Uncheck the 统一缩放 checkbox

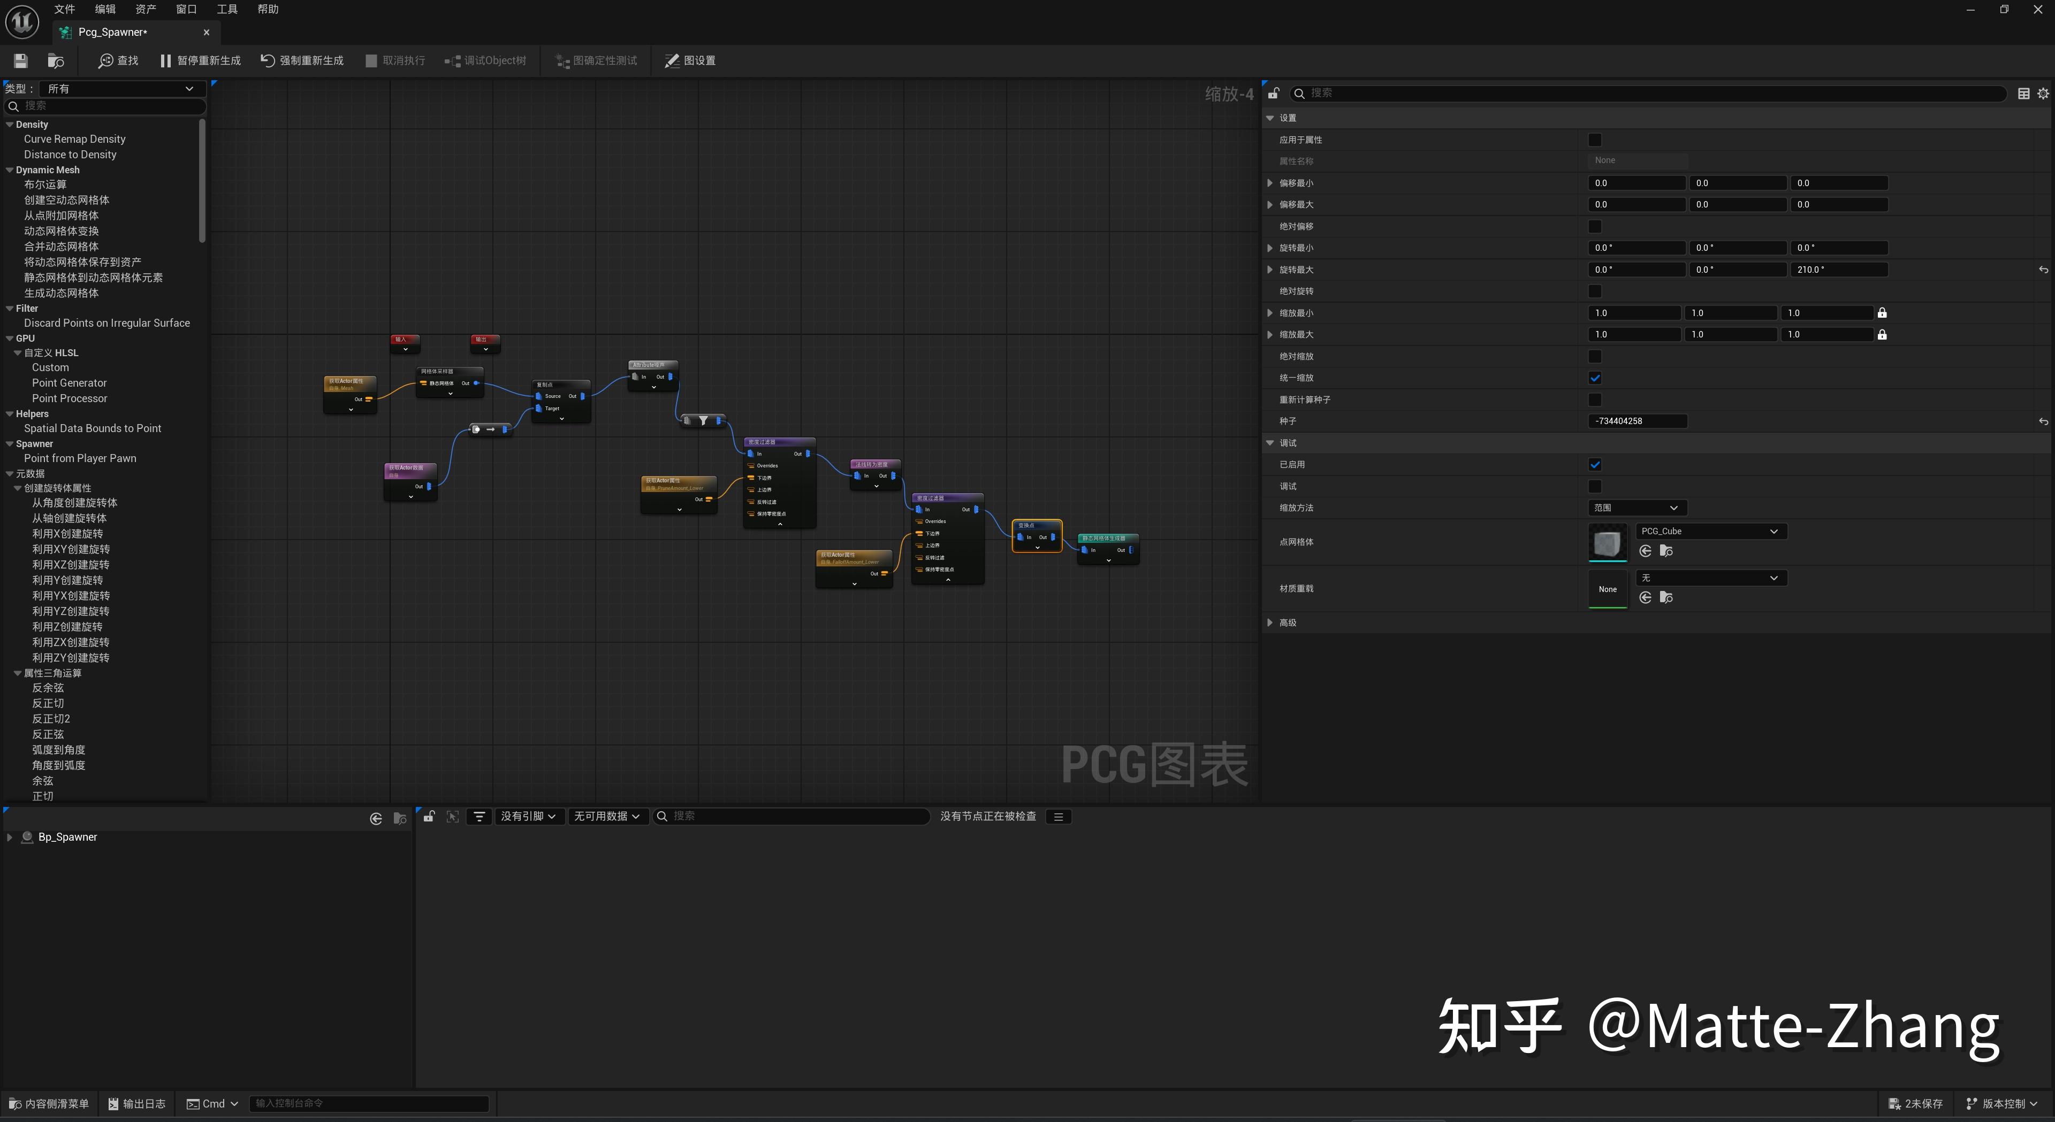pyautogui.click(x=1595, y=378)
